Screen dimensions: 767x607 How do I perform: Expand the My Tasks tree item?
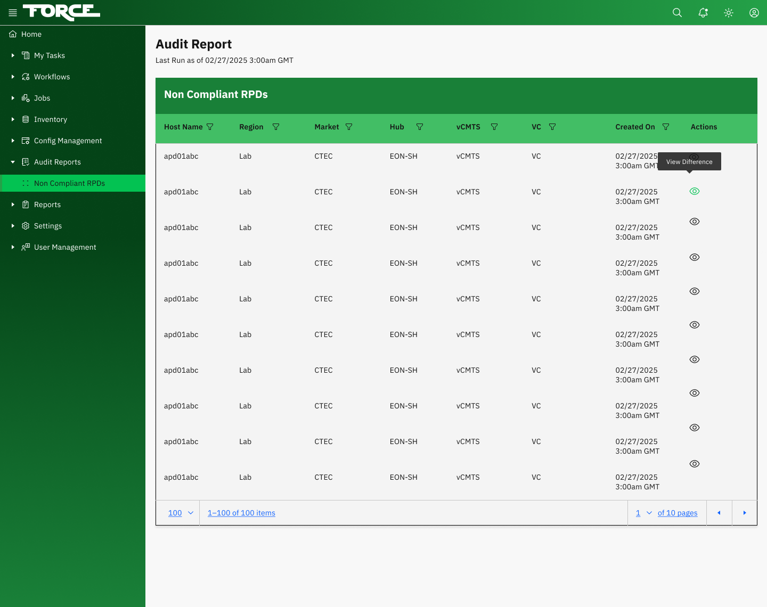tap(13, 55)
